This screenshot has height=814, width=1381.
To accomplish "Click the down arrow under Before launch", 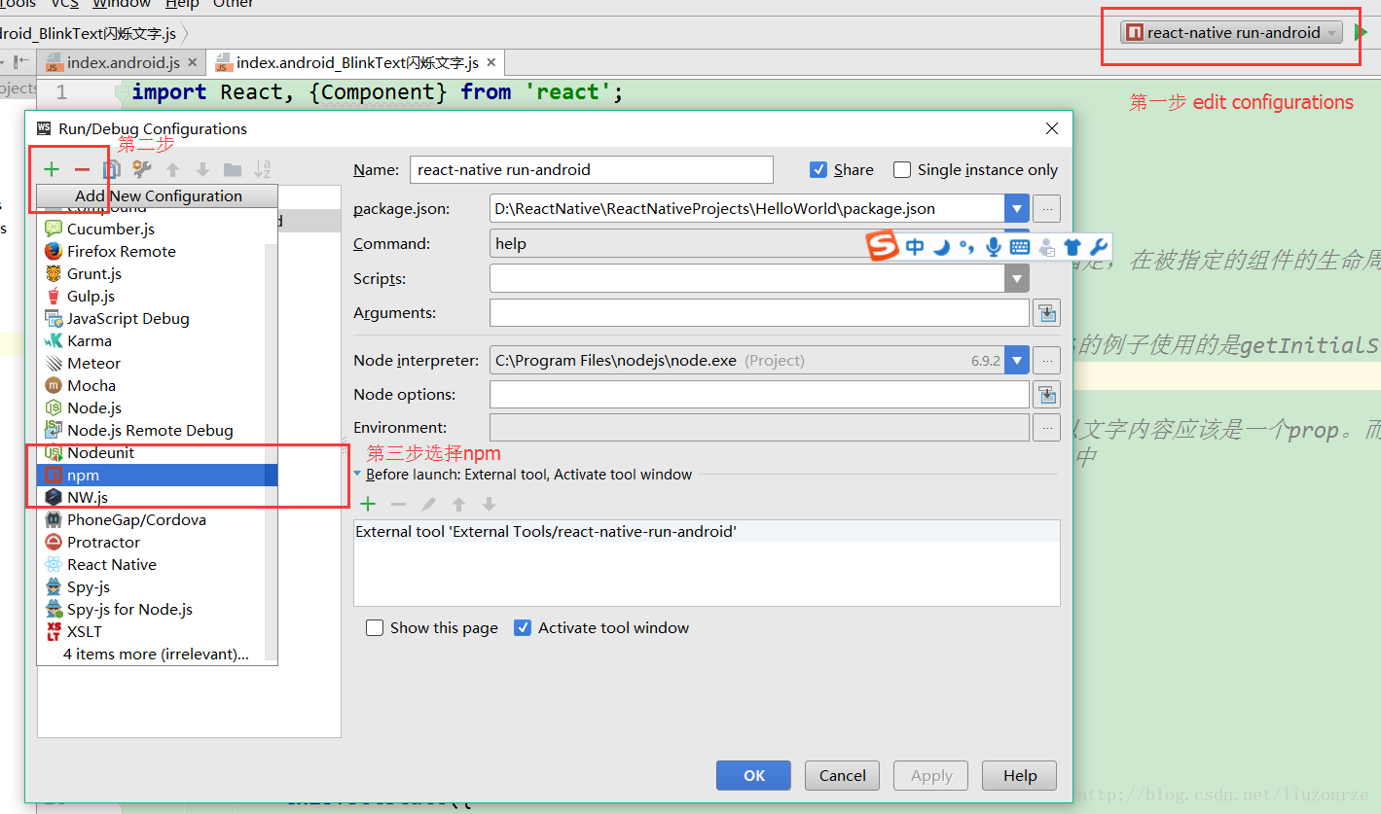I will tap(489, 504).
